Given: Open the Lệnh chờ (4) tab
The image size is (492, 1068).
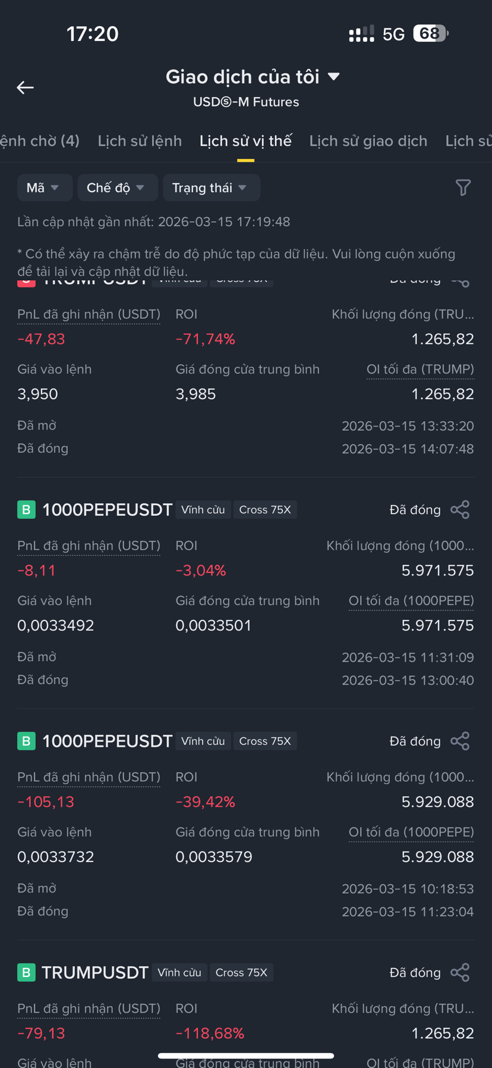Looking at the screenshot, I should click(x=39, y=141).
